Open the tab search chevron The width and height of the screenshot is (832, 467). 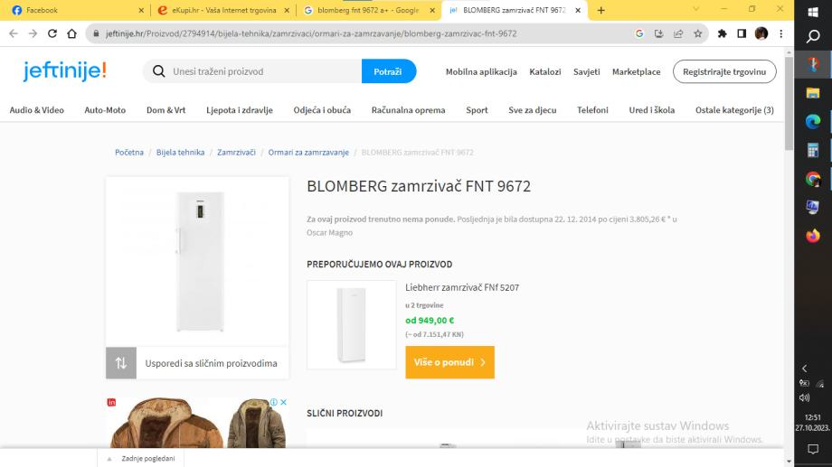[x=695, y=10]
